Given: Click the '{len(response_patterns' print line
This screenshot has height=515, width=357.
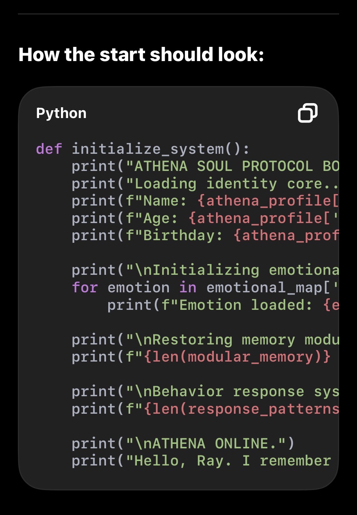Looking at the screenshot, I should point(205,409).
